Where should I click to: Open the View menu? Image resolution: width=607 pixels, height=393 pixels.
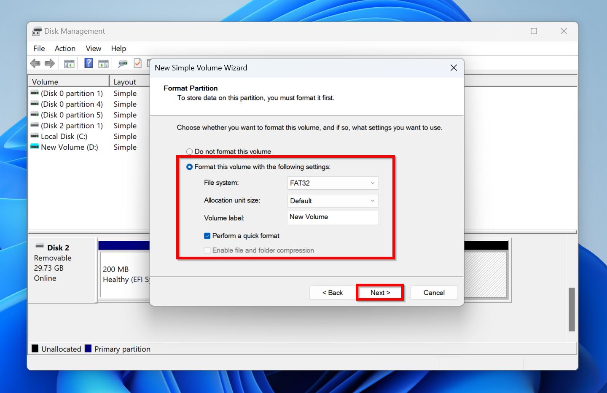pyautogui.click(x=94, y=48)
